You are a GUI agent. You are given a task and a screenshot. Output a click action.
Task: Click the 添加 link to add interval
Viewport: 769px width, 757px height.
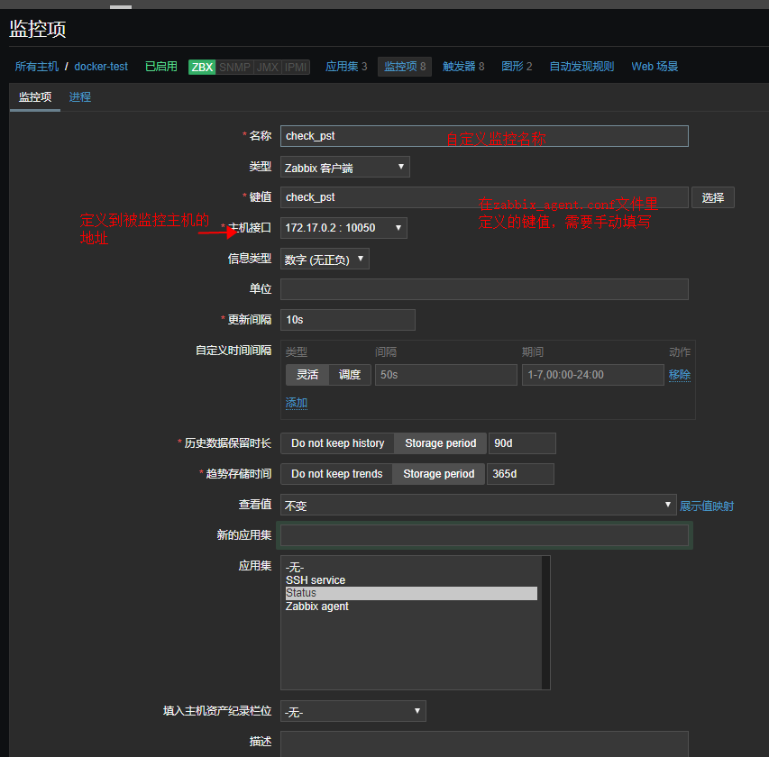pos(297,403)
